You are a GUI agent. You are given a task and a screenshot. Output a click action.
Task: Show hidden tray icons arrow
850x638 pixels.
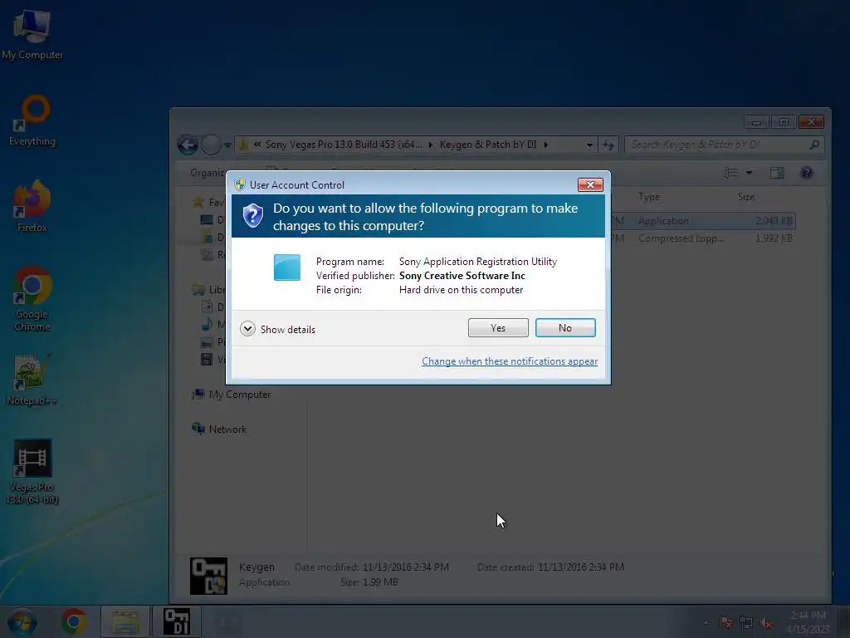[x=706, y=623]
